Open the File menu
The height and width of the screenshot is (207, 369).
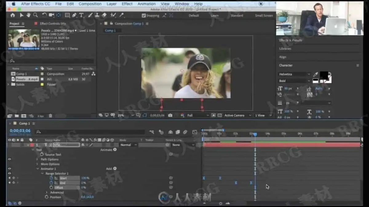pyautogui.click(x=58, y=4)
